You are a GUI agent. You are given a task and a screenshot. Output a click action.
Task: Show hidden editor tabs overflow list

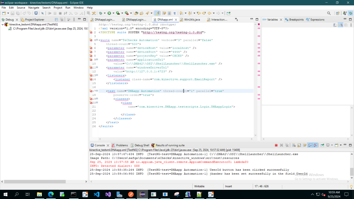tap(236, 19)
